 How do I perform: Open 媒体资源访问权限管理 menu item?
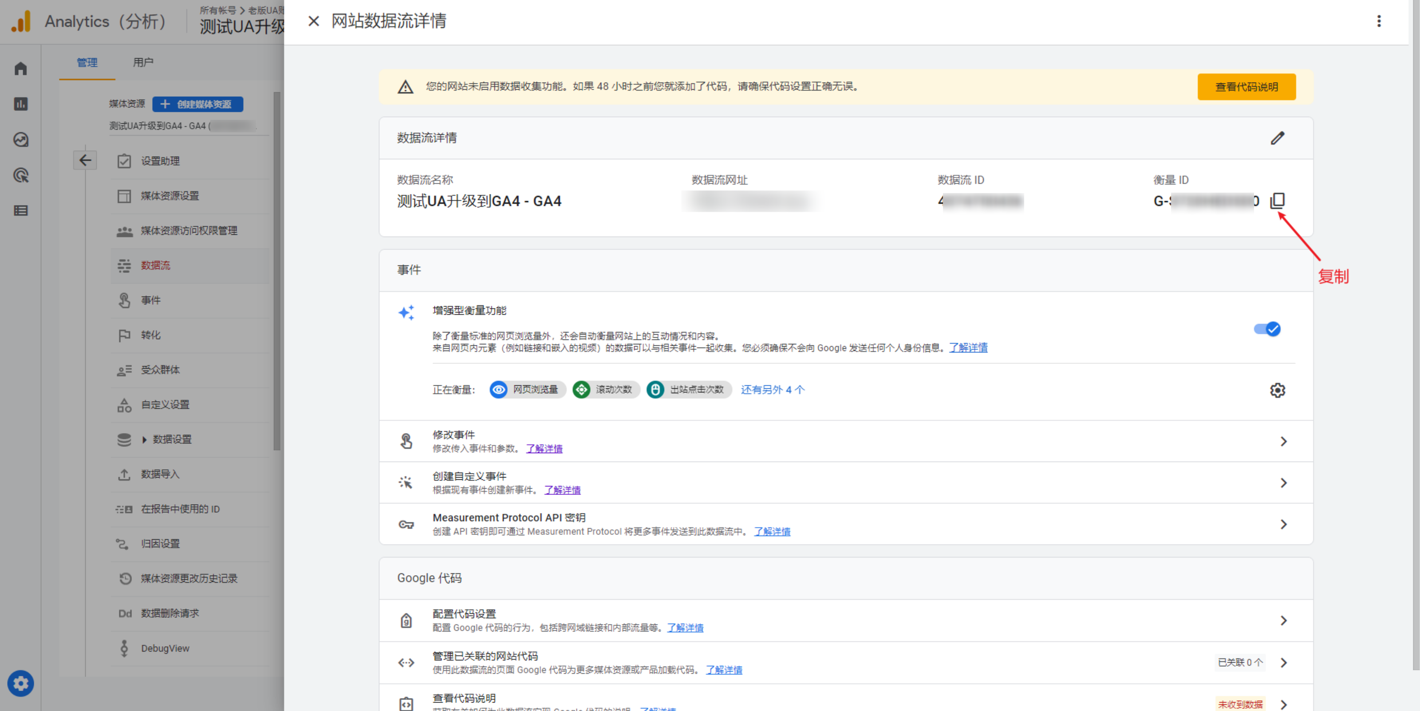click(189, 230)
